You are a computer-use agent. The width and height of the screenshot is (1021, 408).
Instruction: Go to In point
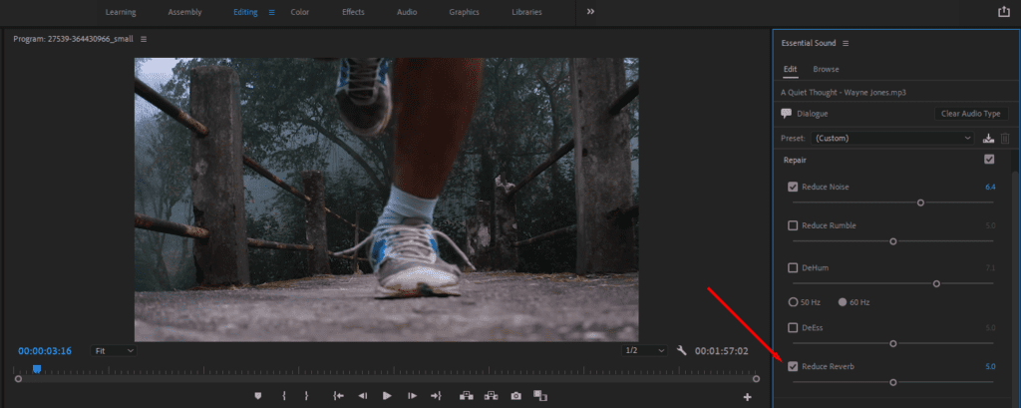pyautogui.click(x=338, y=396)
